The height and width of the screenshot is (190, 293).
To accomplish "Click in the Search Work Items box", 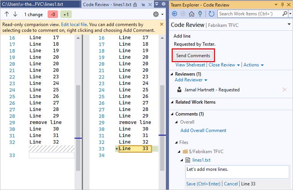I will point(251,14).
